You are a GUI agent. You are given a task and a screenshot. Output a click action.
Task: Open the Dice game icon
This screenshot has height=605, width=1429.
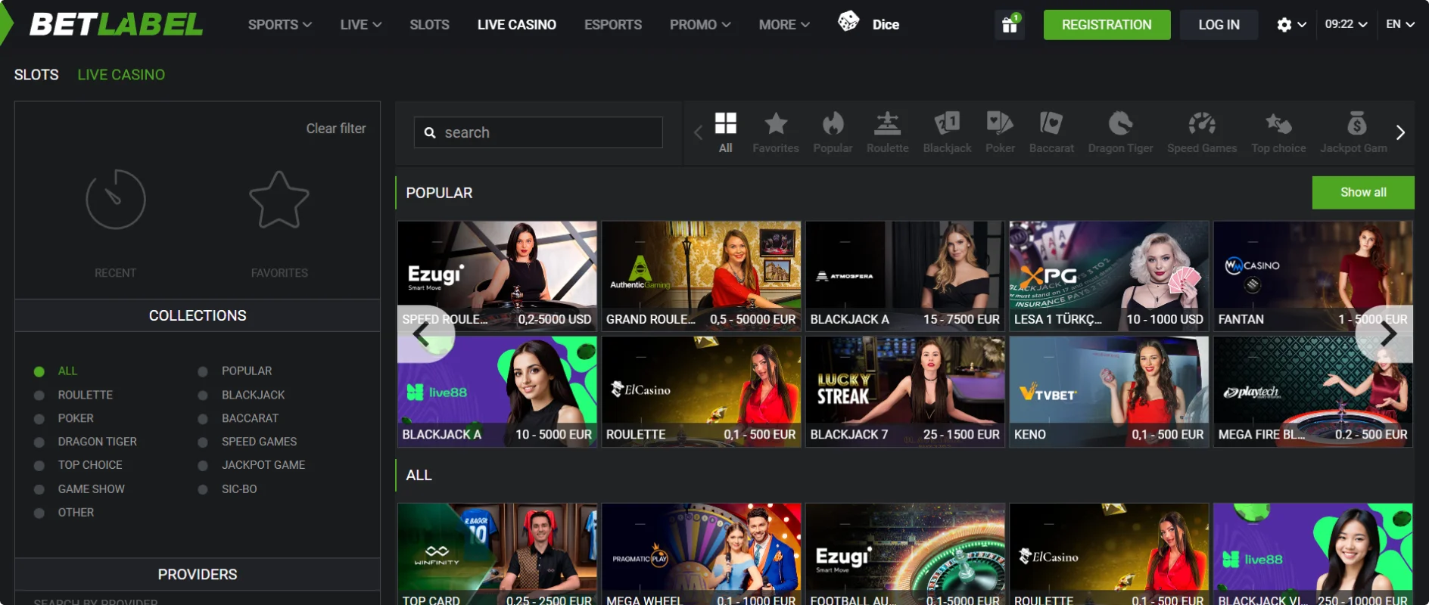848,22
